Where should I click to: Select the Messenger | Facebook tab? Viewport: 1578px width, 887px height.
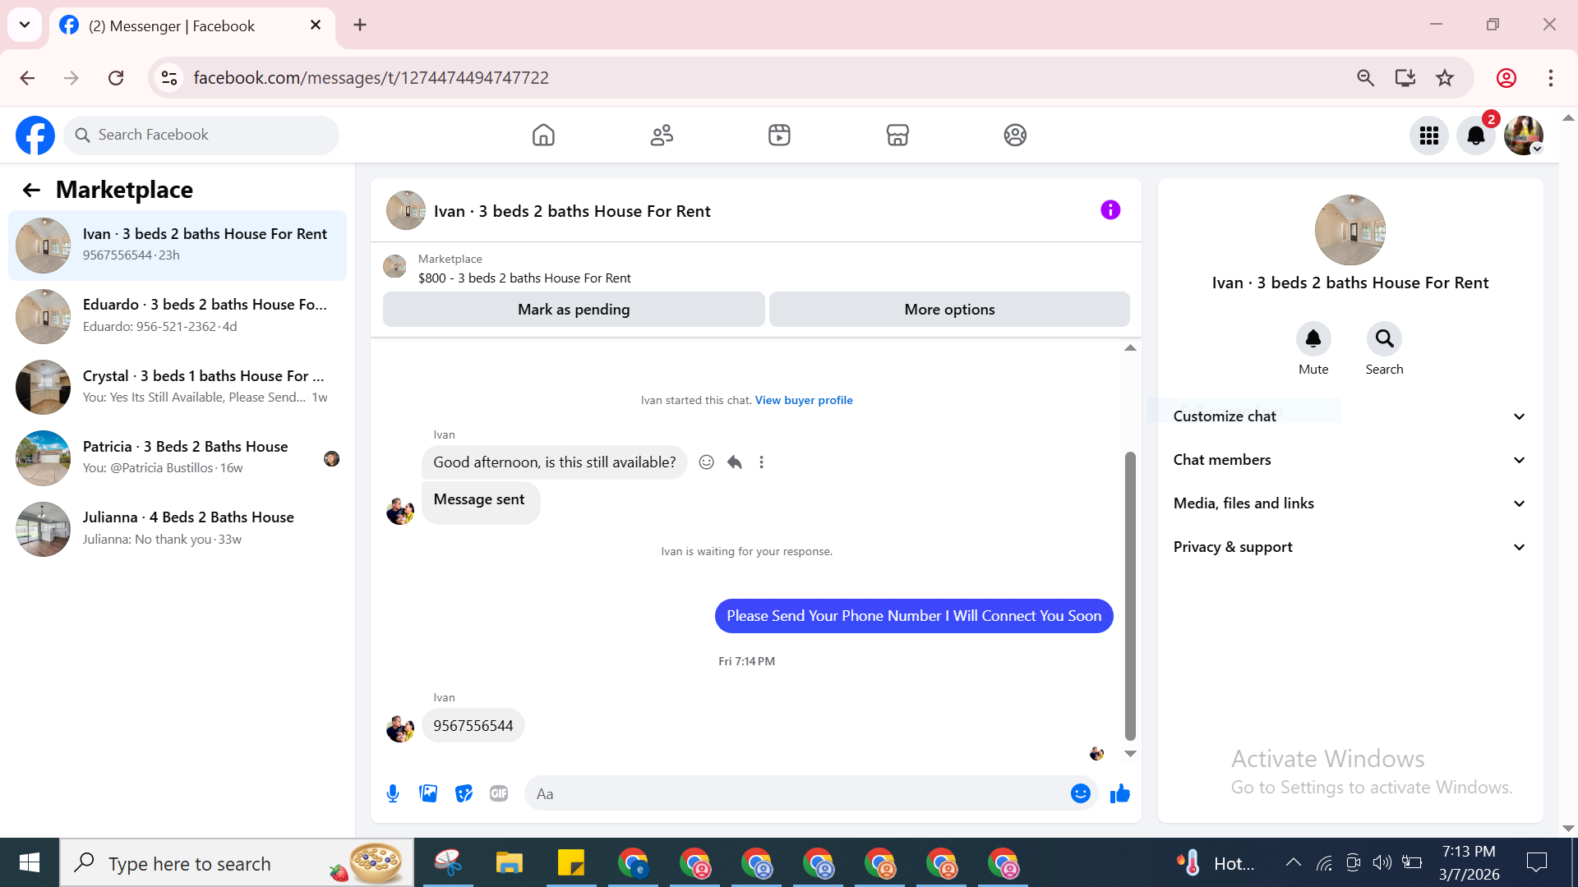pos(192,26)
